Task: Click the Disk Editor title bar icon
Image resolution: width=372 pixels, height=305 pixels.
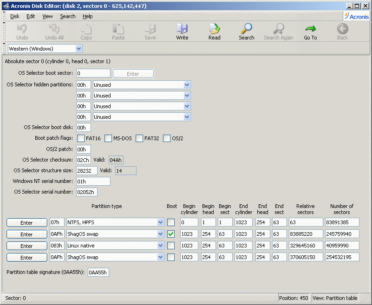Action: [7, 6]
